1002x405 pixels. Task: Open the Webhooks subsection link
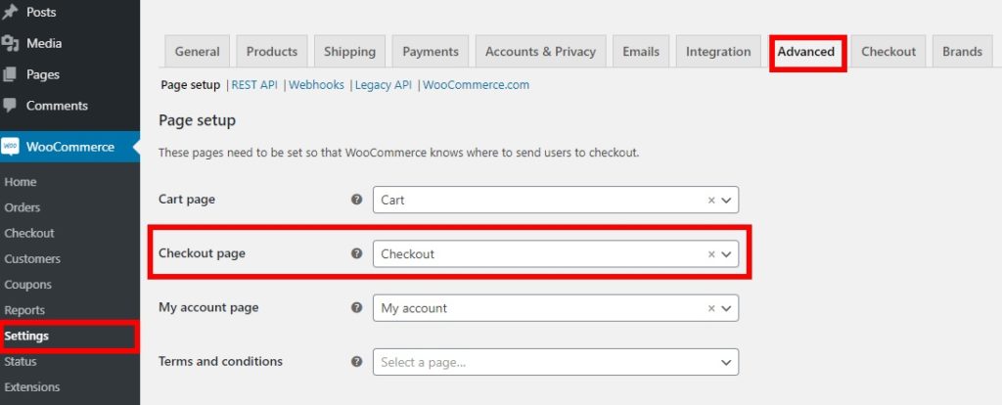pyautogui.click(x=316, y=85)
